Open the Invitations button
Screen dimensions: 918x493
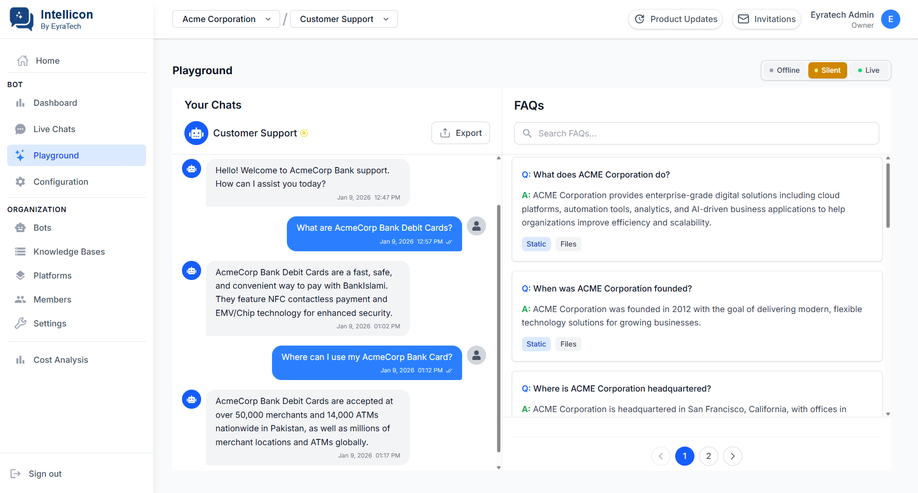click(x=767, y=19)
